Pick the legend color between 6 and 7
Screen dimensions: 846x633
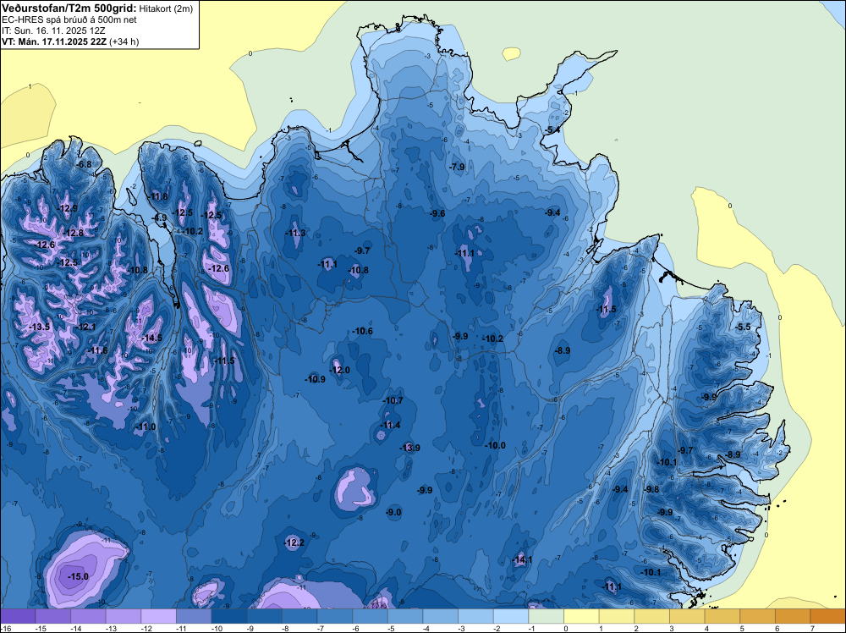click(x=794, y=616)
